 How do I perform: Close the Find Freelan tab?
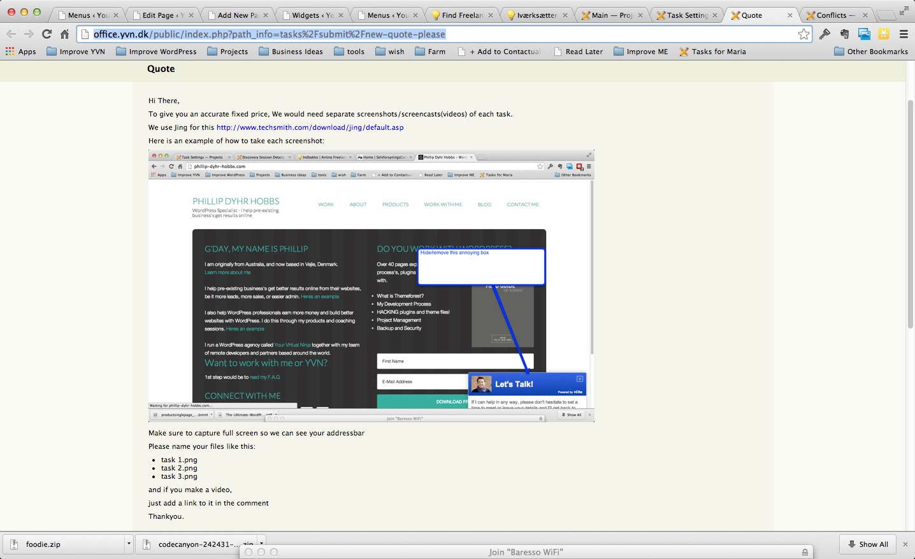[491, 15]
